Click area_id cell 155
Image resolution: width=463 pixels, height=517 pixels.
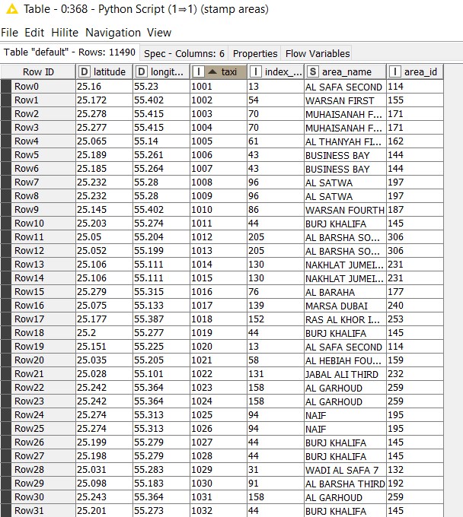click(x=415, y=100)
